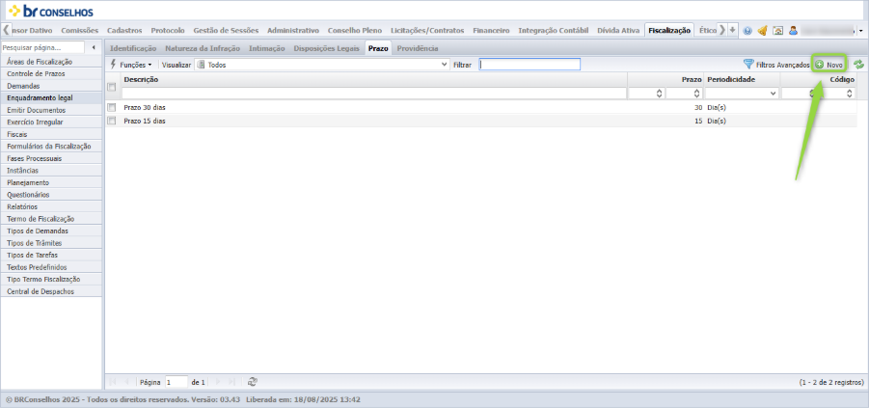This screenshot has height=408, width=869.
Task: Switch to Natureza da Infração tab
Action: [x=203, y=48]
